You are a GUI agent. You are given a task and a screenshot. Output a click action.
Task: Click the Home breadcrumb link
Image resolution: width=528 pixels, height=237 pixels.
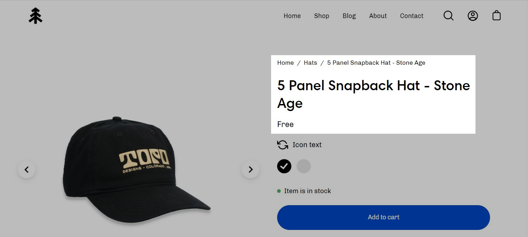pos(285,63)
